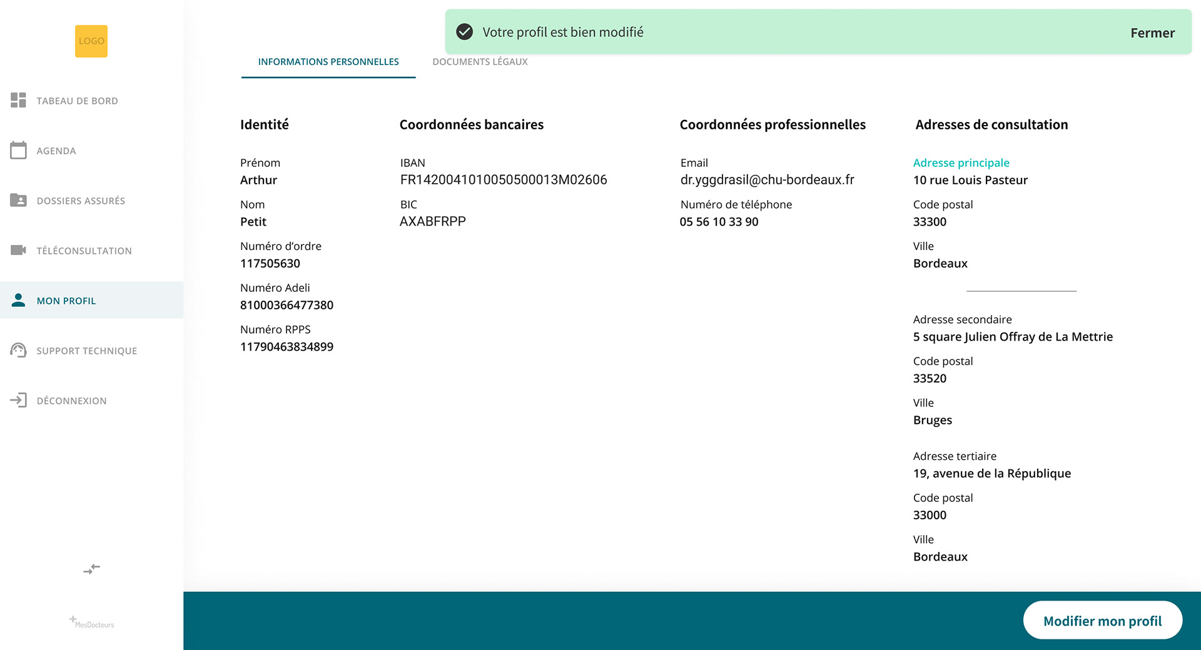Click the yellow LOGO icon
The width and height of the screenshot is (1201, 650).
click(91, 41)
